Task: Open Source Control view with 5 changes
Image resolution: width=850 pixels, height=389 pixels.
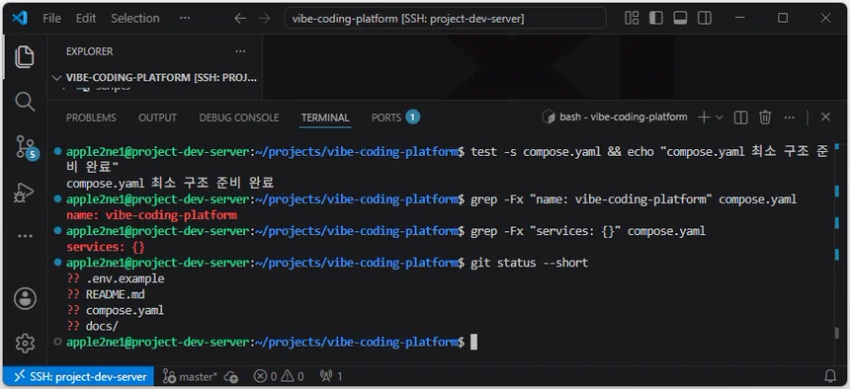Action: coord(26,147)
